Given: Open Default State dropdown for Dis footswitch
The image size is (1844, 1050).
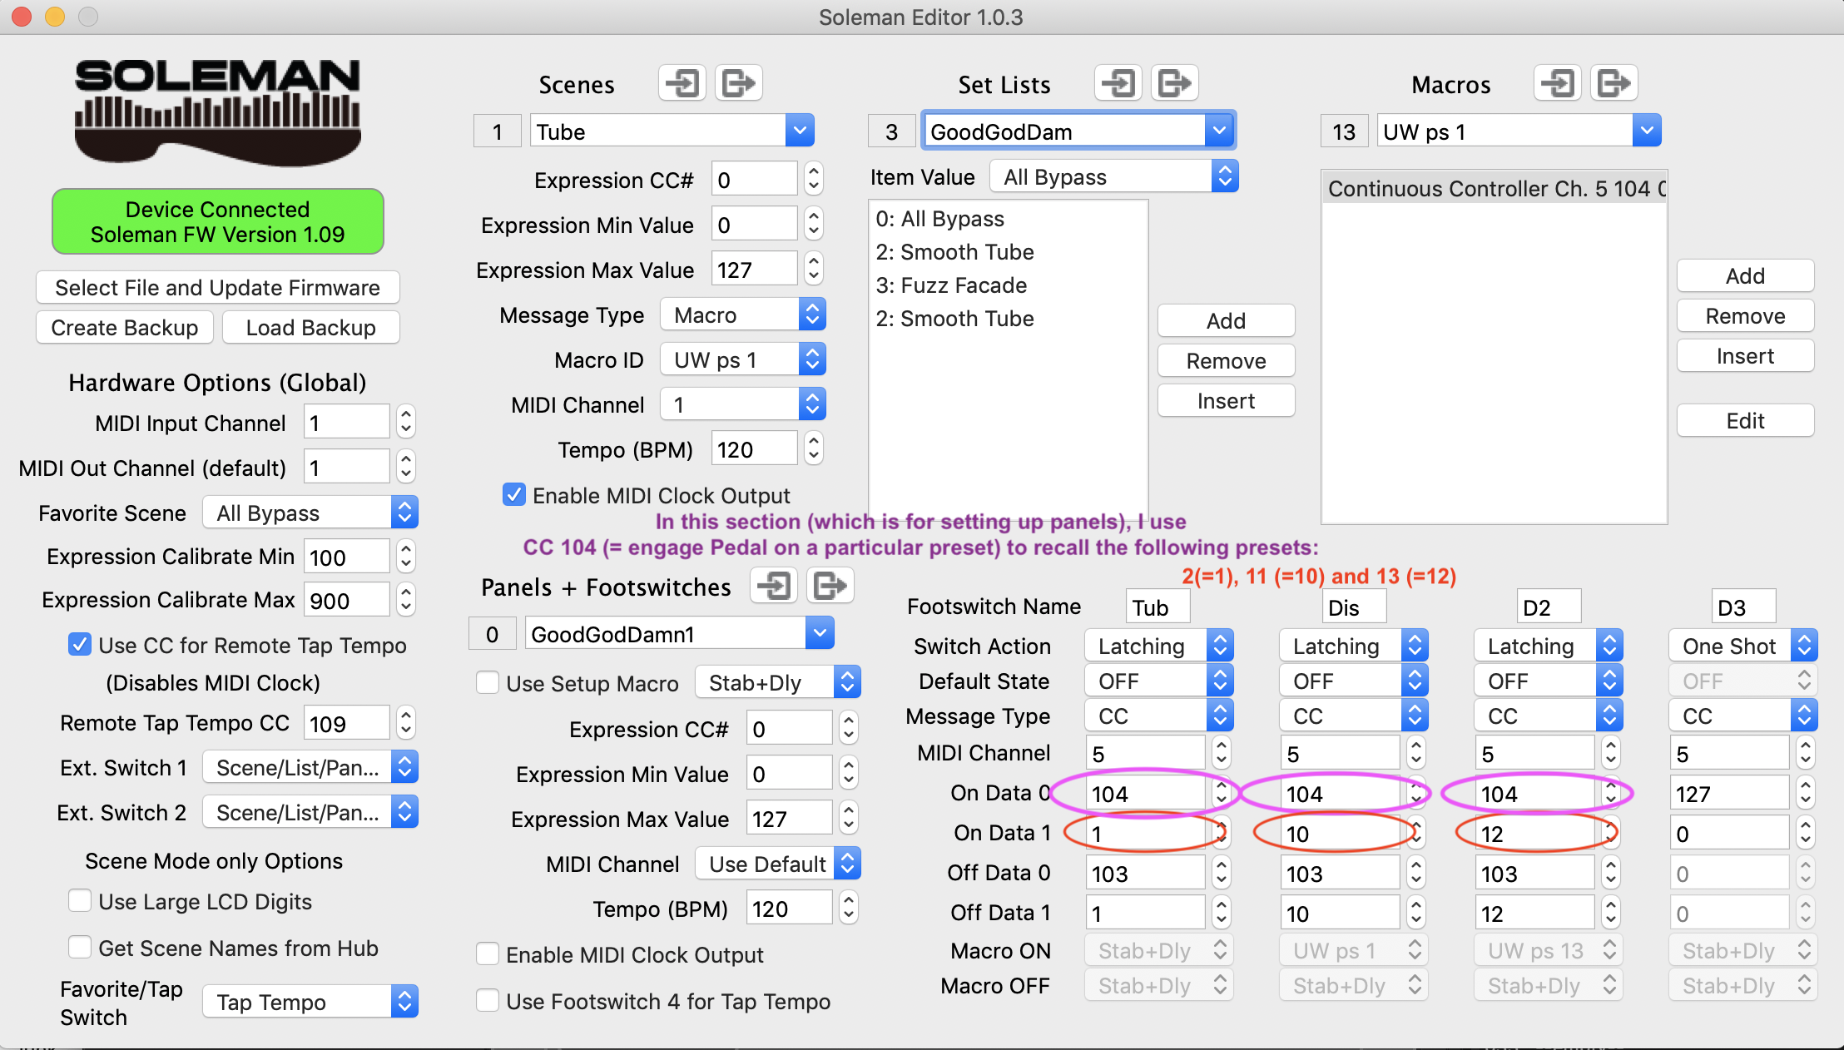Looking at the screenshot, I should click(x=1354, y=681).
